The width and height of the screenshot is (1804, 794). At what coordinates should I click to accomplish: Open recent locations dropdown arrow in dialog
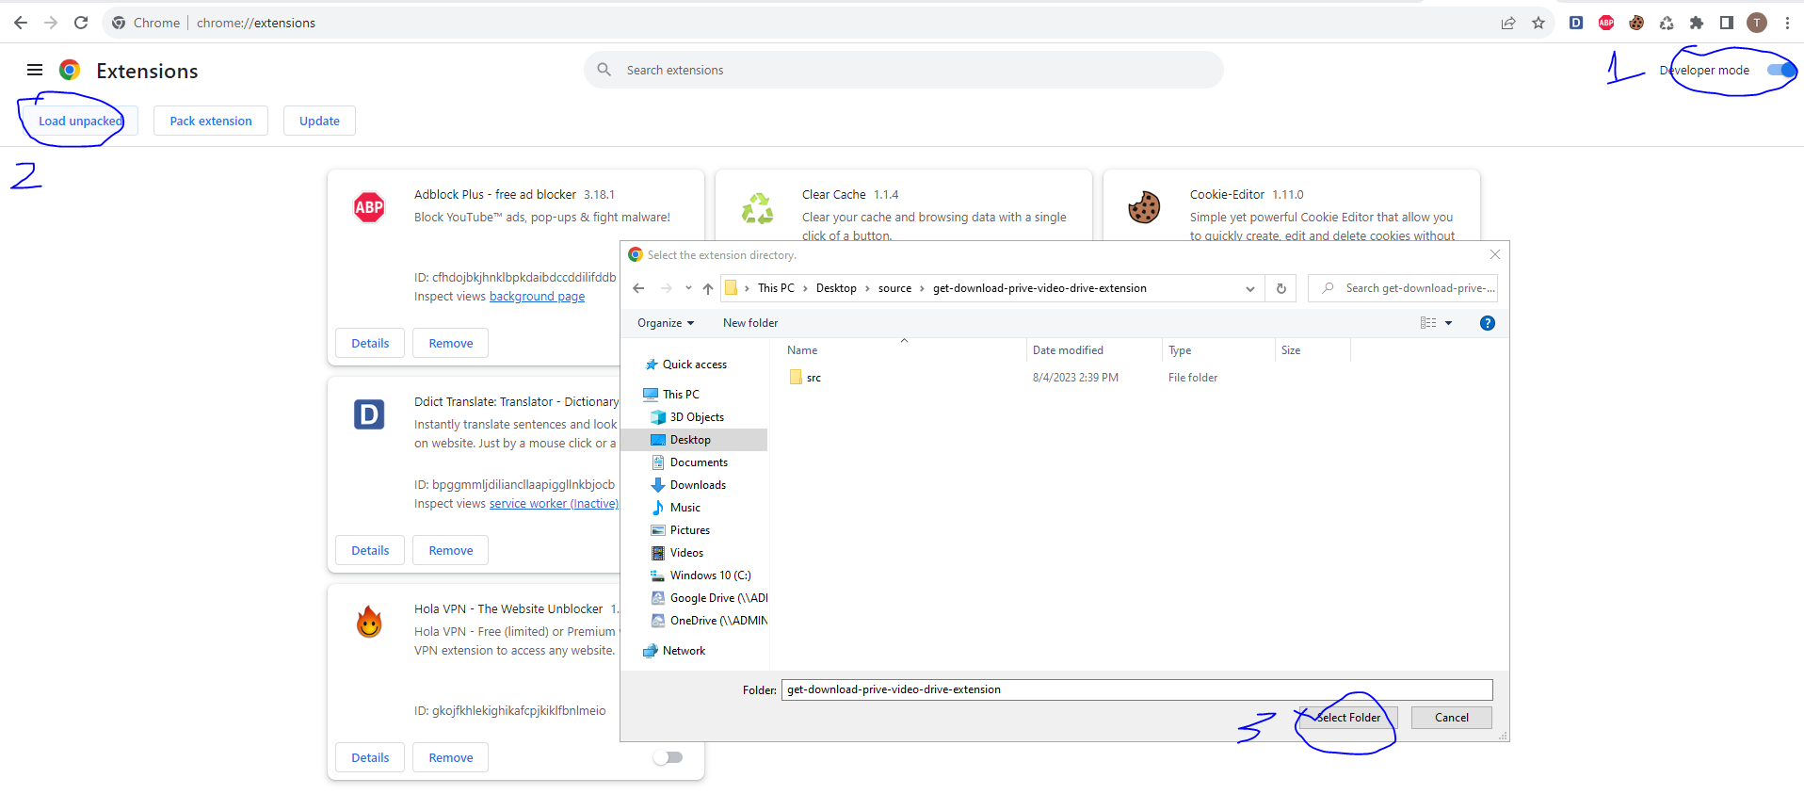688,288
